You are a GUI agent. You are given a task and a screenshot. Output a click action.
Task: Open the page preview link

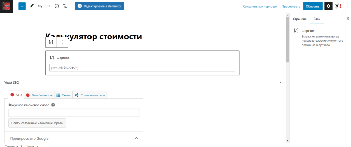tap(291, 7)
